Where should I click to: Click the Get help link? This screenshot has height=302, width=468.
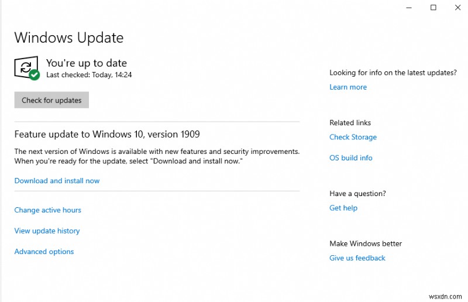(x=343, y=208)
